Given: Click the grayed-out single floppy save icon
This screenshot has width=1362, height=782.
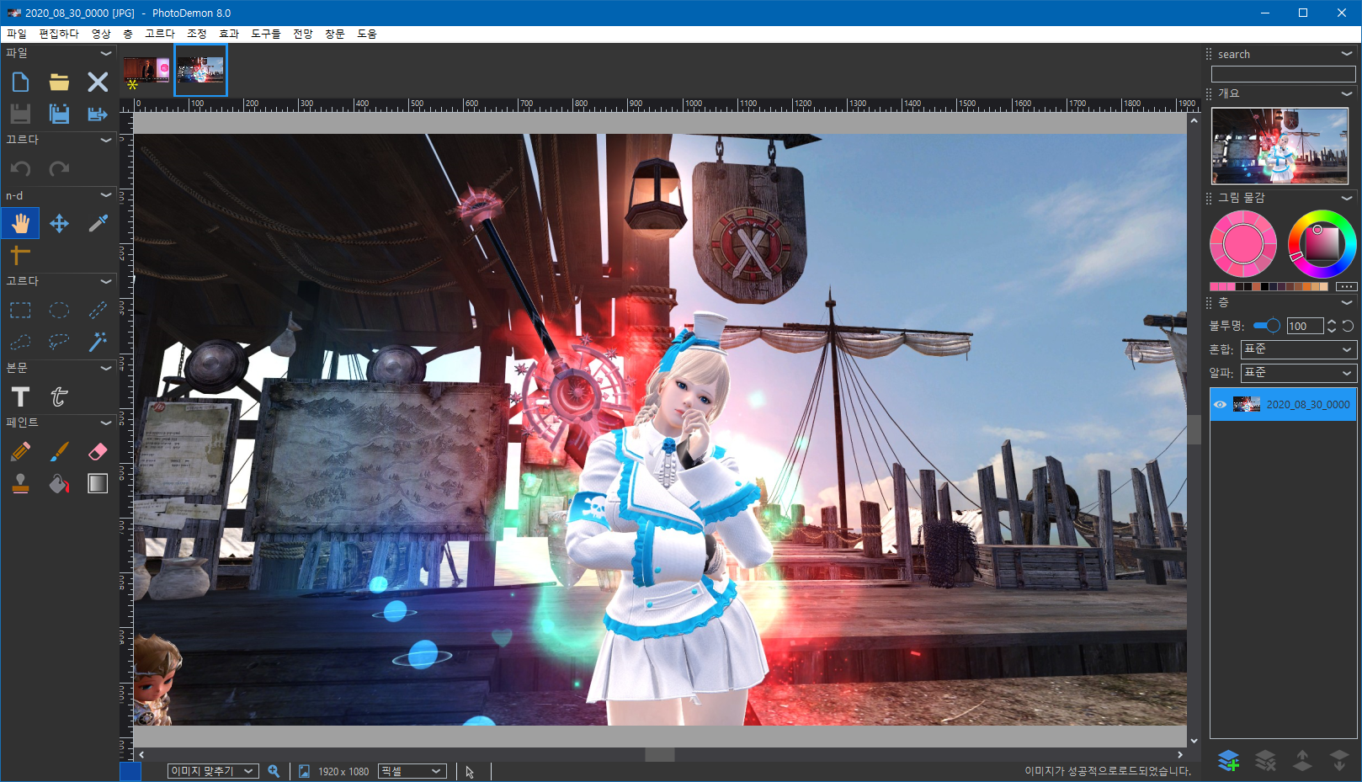Looking at the screenshot, I should [20, 114].
